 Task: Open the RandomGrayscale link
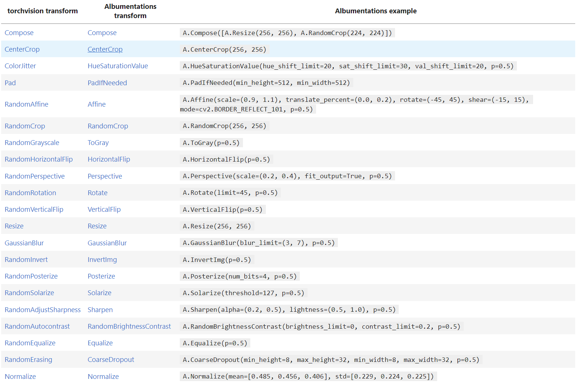pyautogui.click(x=32, y=143)
